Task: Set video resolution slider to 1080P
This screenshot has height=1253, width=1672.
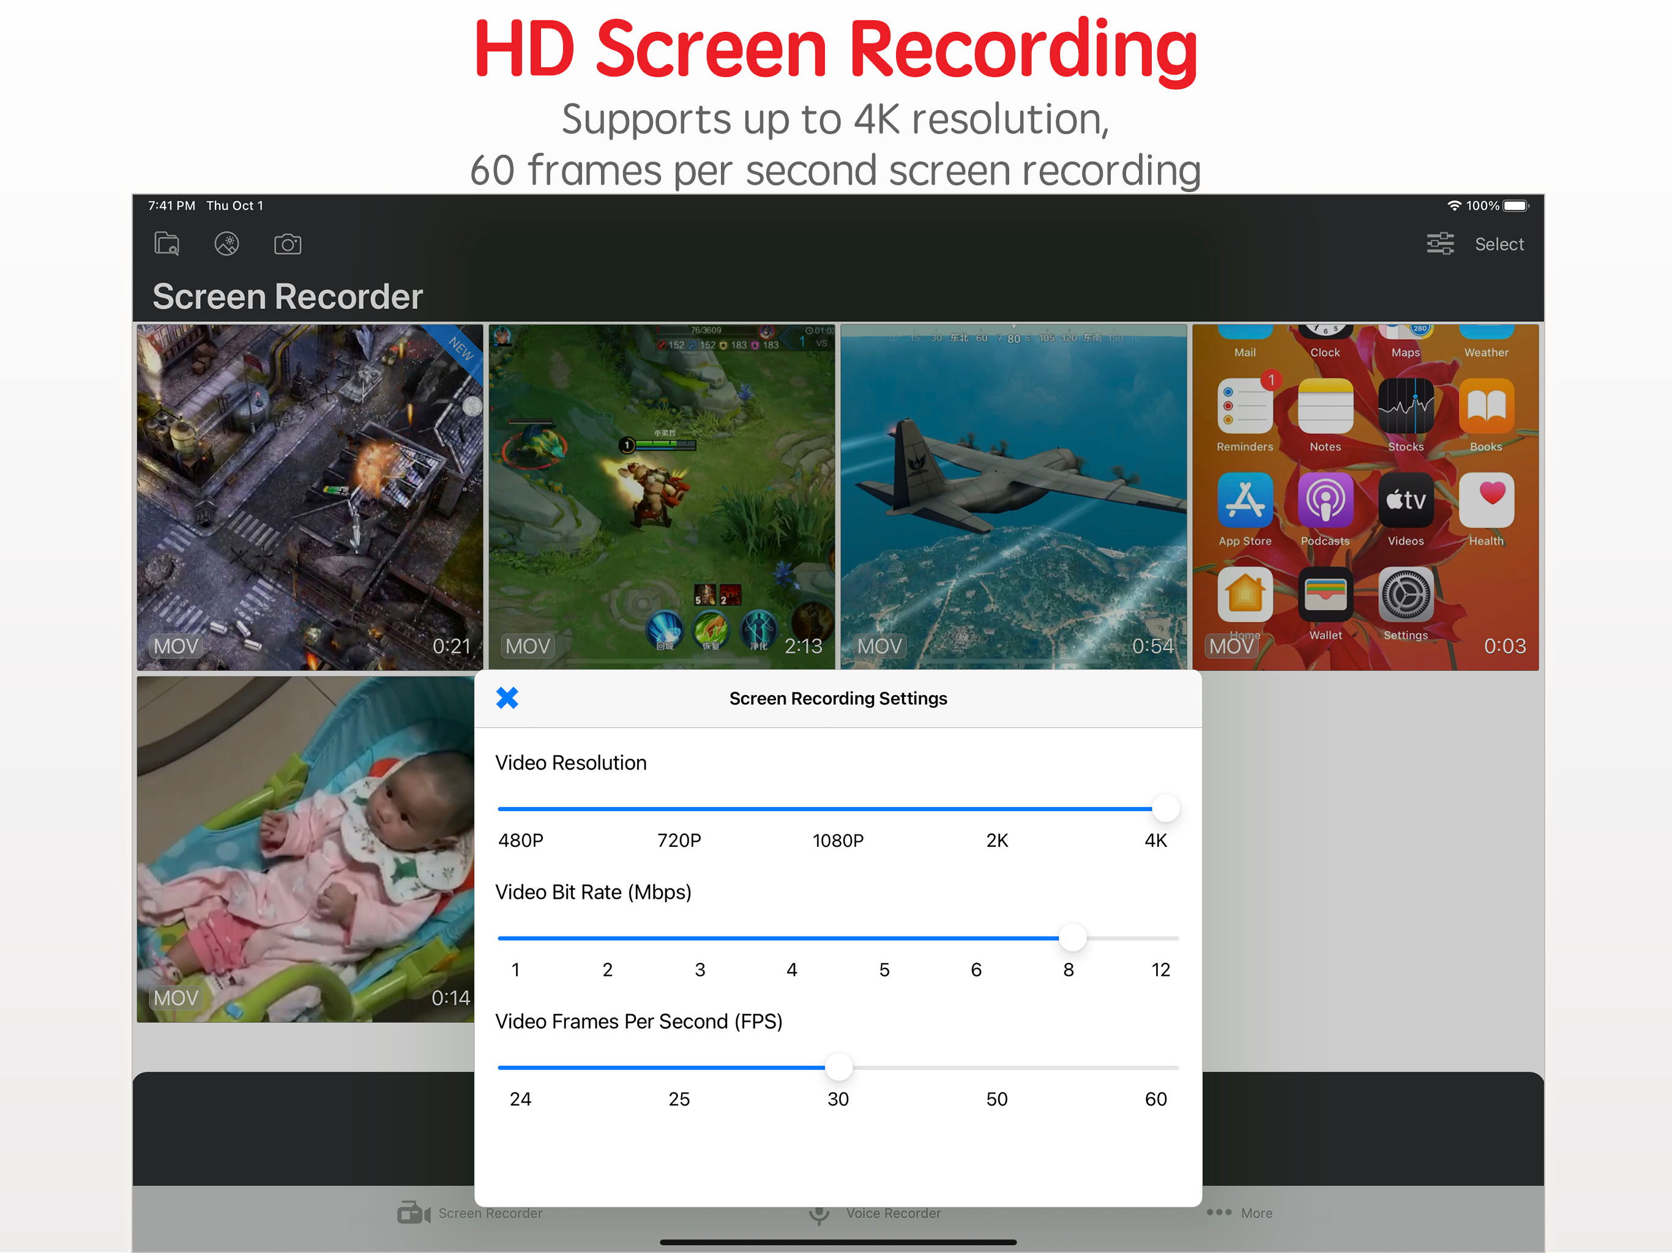Action: pos(838,809)
